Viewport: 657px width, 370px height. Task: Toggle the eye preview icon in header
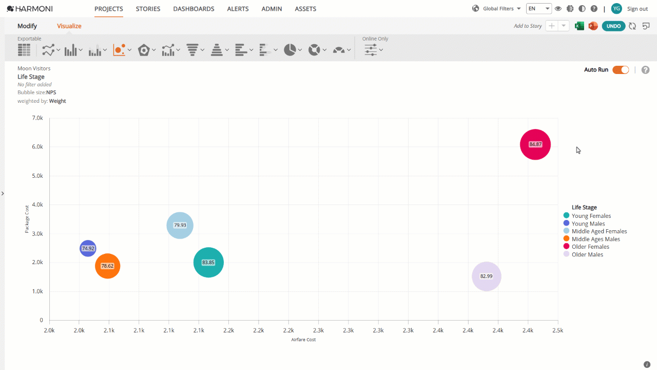558,9
